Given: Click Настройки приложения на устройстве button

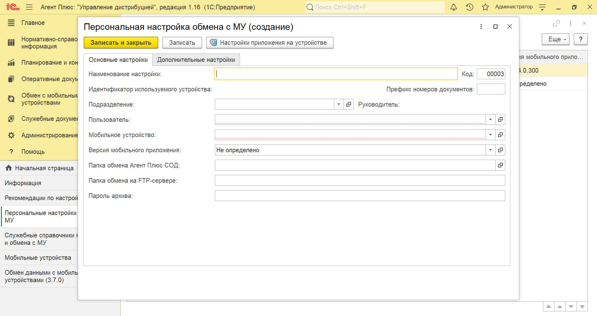Looking at the screenshot, I should (270, 43).
